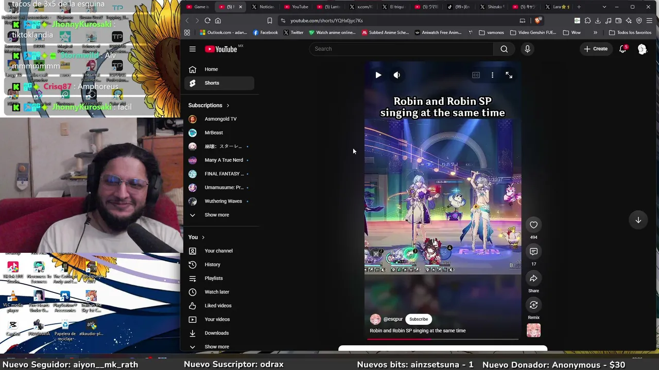Enter fullscreen for the Short
Image resolution: width=659 pixels, height=370 pixels.
[x=509, y=75]
